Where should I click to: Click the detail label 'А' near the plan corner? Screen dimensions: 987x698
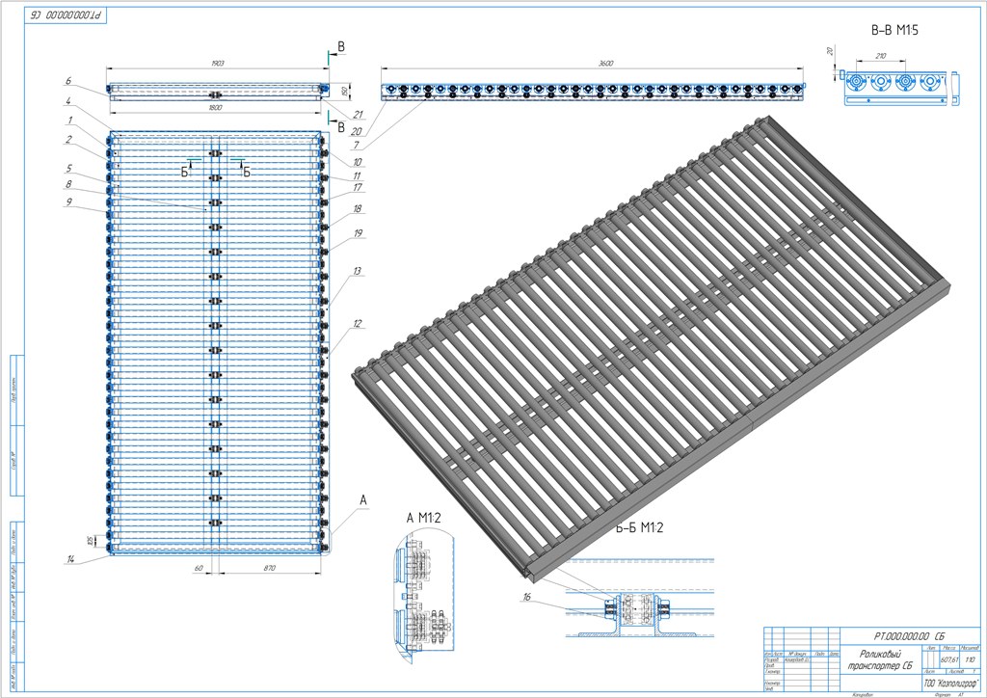pyautogui.click(x=362, y=500)
